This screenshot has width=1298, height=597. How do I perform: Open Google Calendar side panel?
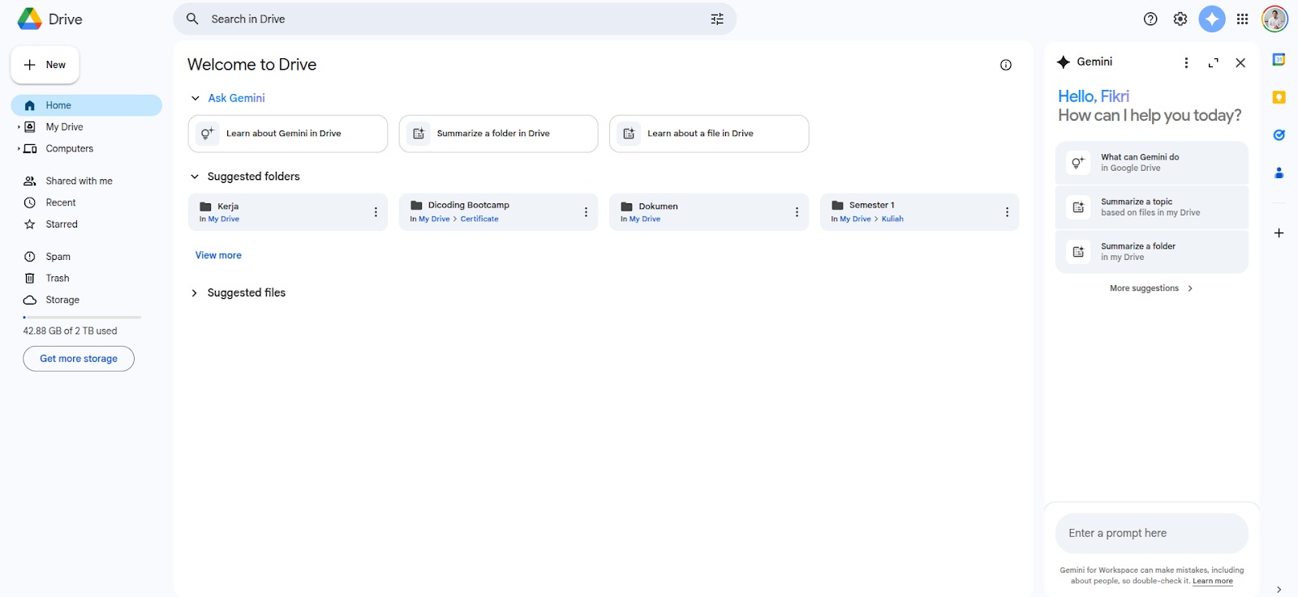point(1279,60)
